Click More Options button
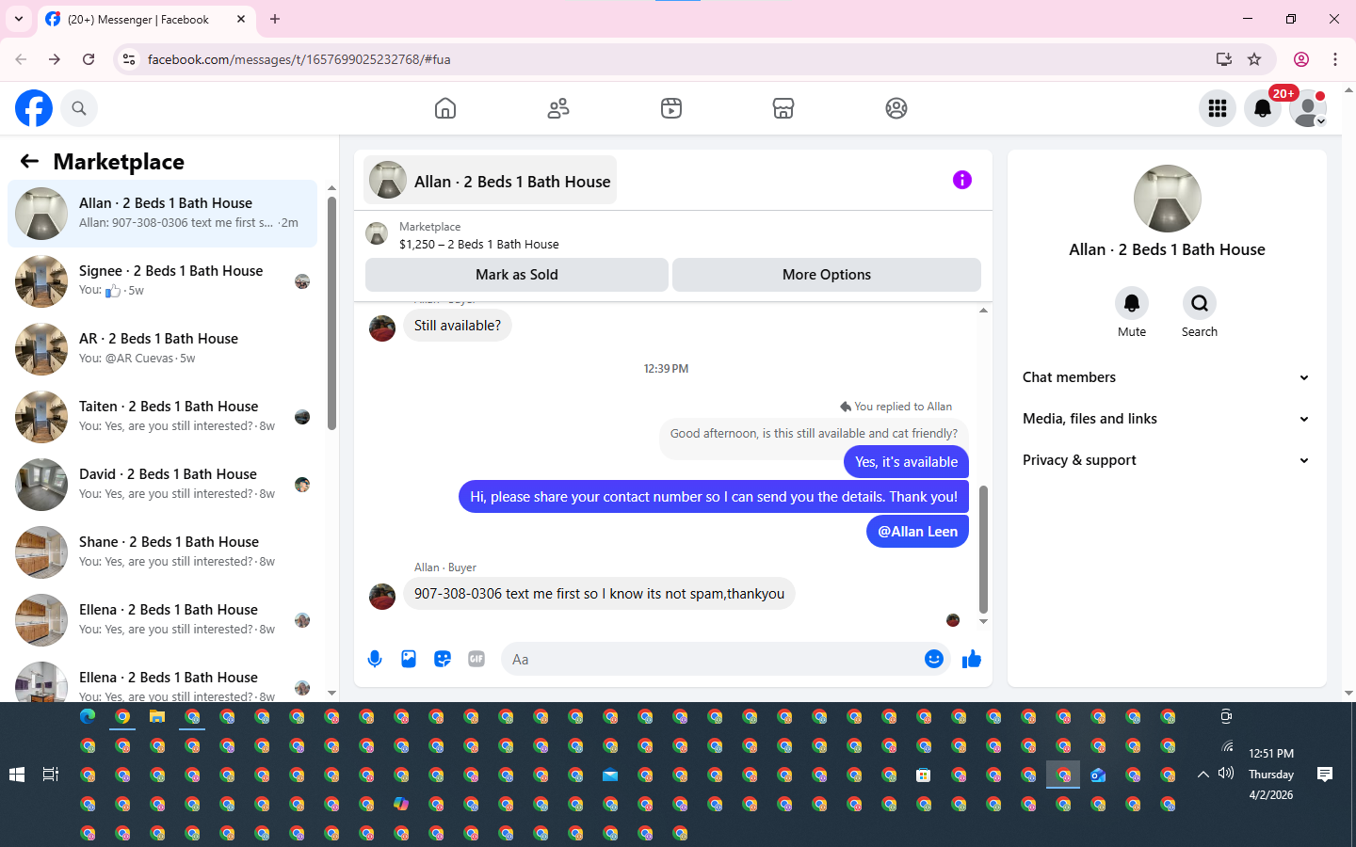 (827, 275)
